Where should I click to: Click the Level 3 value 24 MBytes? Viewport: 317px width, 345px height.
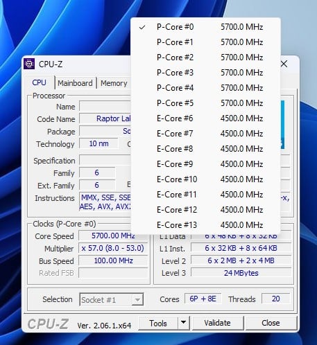click(x=241, y=273)
